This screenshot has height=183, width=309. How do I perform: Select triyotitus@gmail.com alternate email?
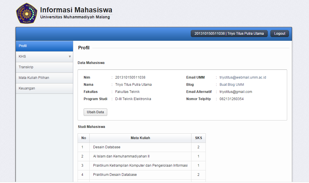pyautogui.click(x=236, y=92)
